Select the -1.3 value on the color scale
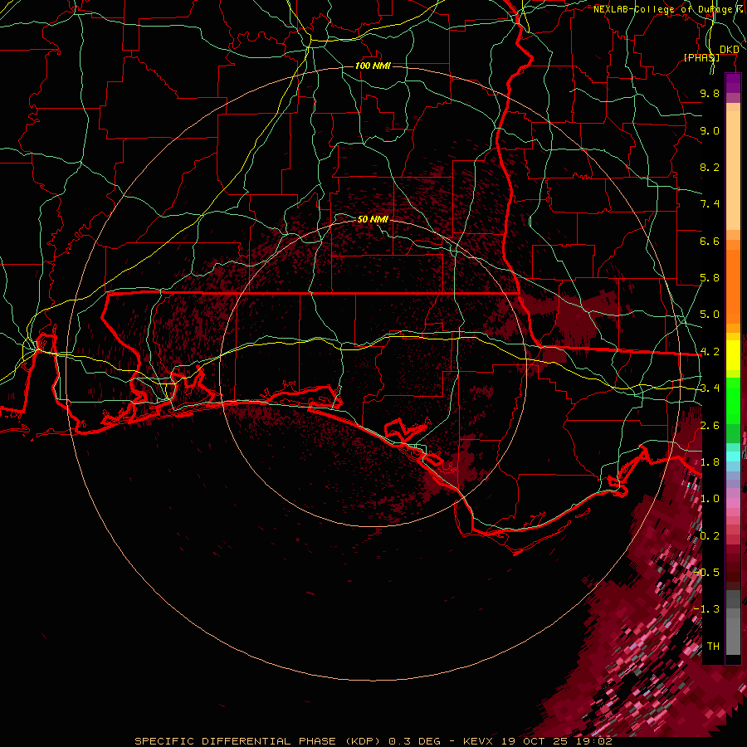The width and height of the screenshot is (747, 747). point(707,609)
